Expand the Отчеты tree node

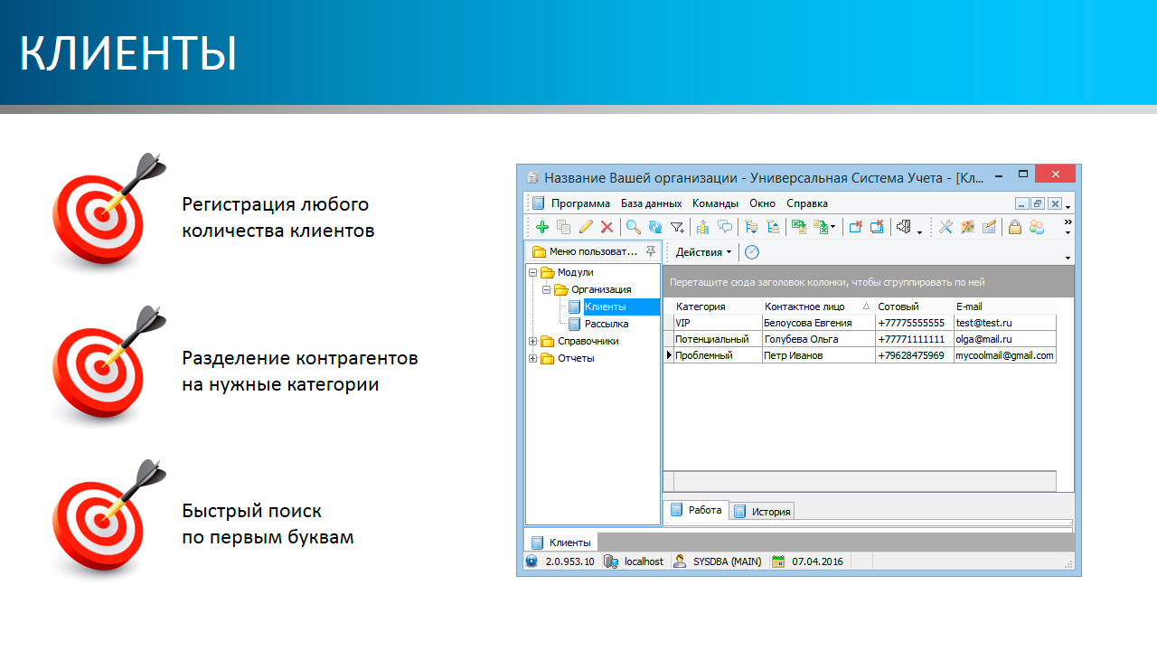(x=533, y=358)
